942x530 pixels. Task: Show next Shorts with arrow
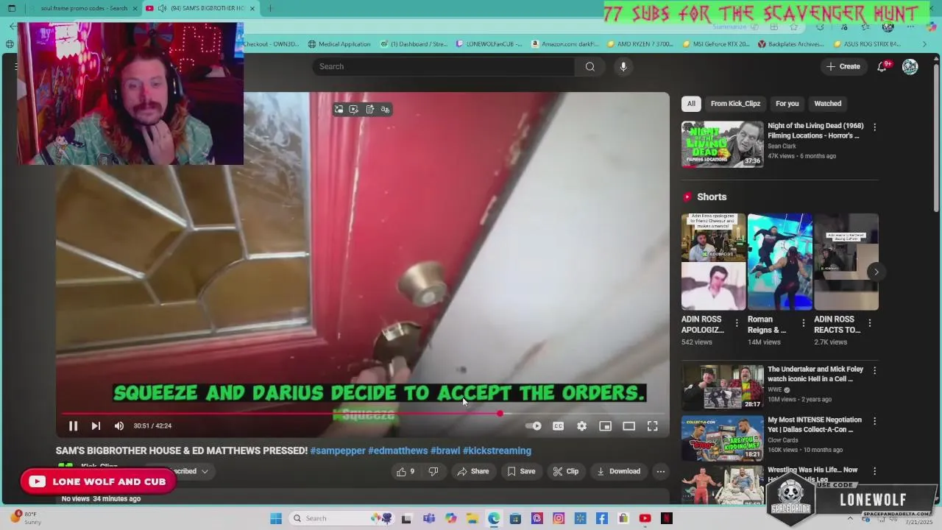coord(876,272)
